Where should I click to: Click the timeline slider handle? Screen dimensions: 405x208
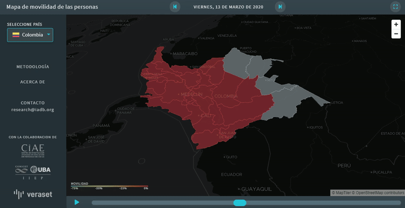(x=239, y=203)
